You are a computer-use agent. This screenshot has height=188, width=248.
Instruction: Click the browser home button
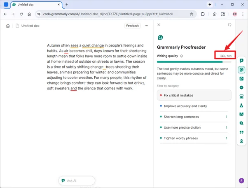click(29, 14)
